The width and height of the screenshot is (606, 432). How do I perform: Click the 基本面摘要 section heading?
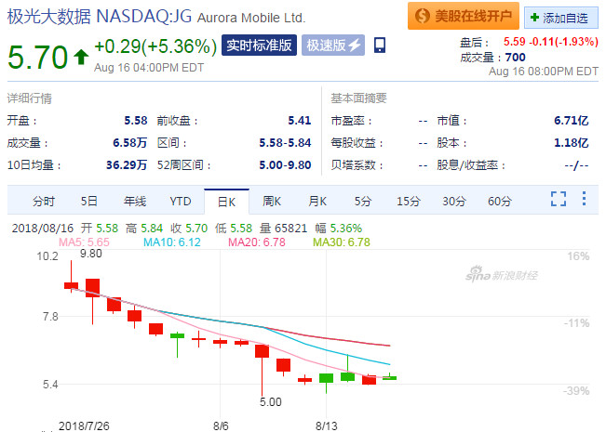[358, 98]
